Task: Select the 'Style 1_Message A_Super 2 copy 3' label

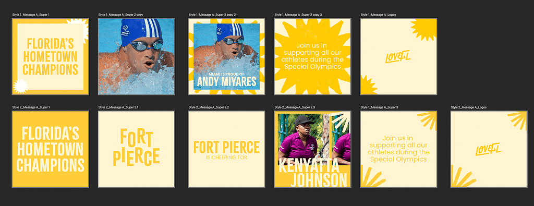Action: [298, 15]
